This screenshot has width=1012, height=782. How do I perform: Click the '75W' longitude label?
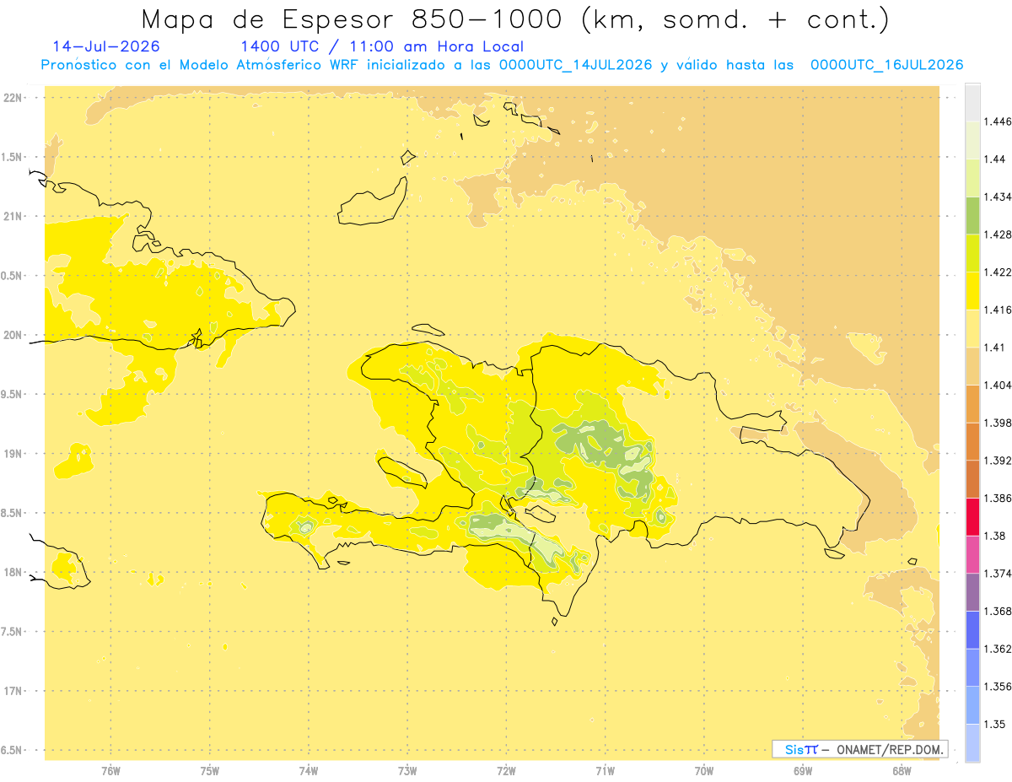[210, 771]
